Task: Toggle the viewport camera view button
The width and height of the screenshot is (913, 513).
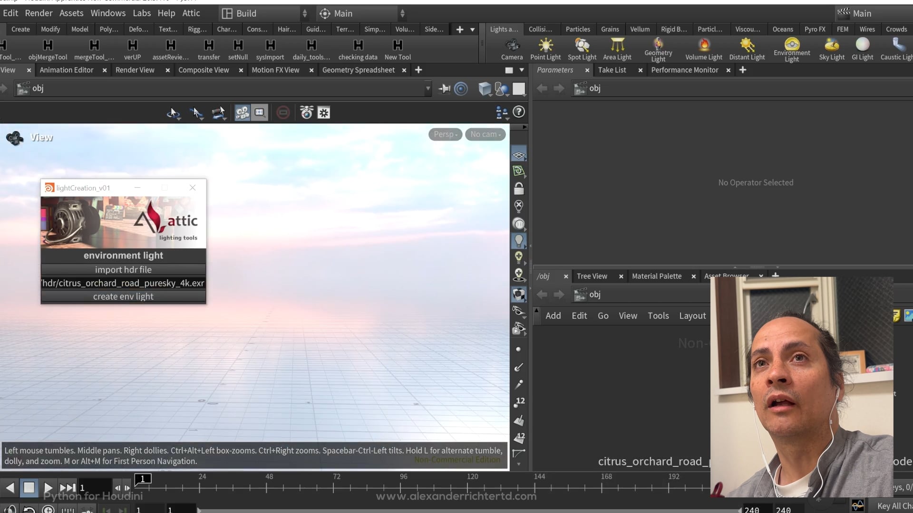Action: click(x=242, y=113)
